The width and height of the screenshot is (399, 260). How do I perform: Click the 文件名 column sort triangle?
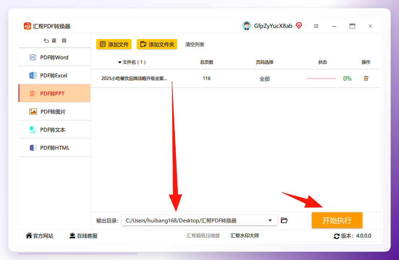point(119,62)
